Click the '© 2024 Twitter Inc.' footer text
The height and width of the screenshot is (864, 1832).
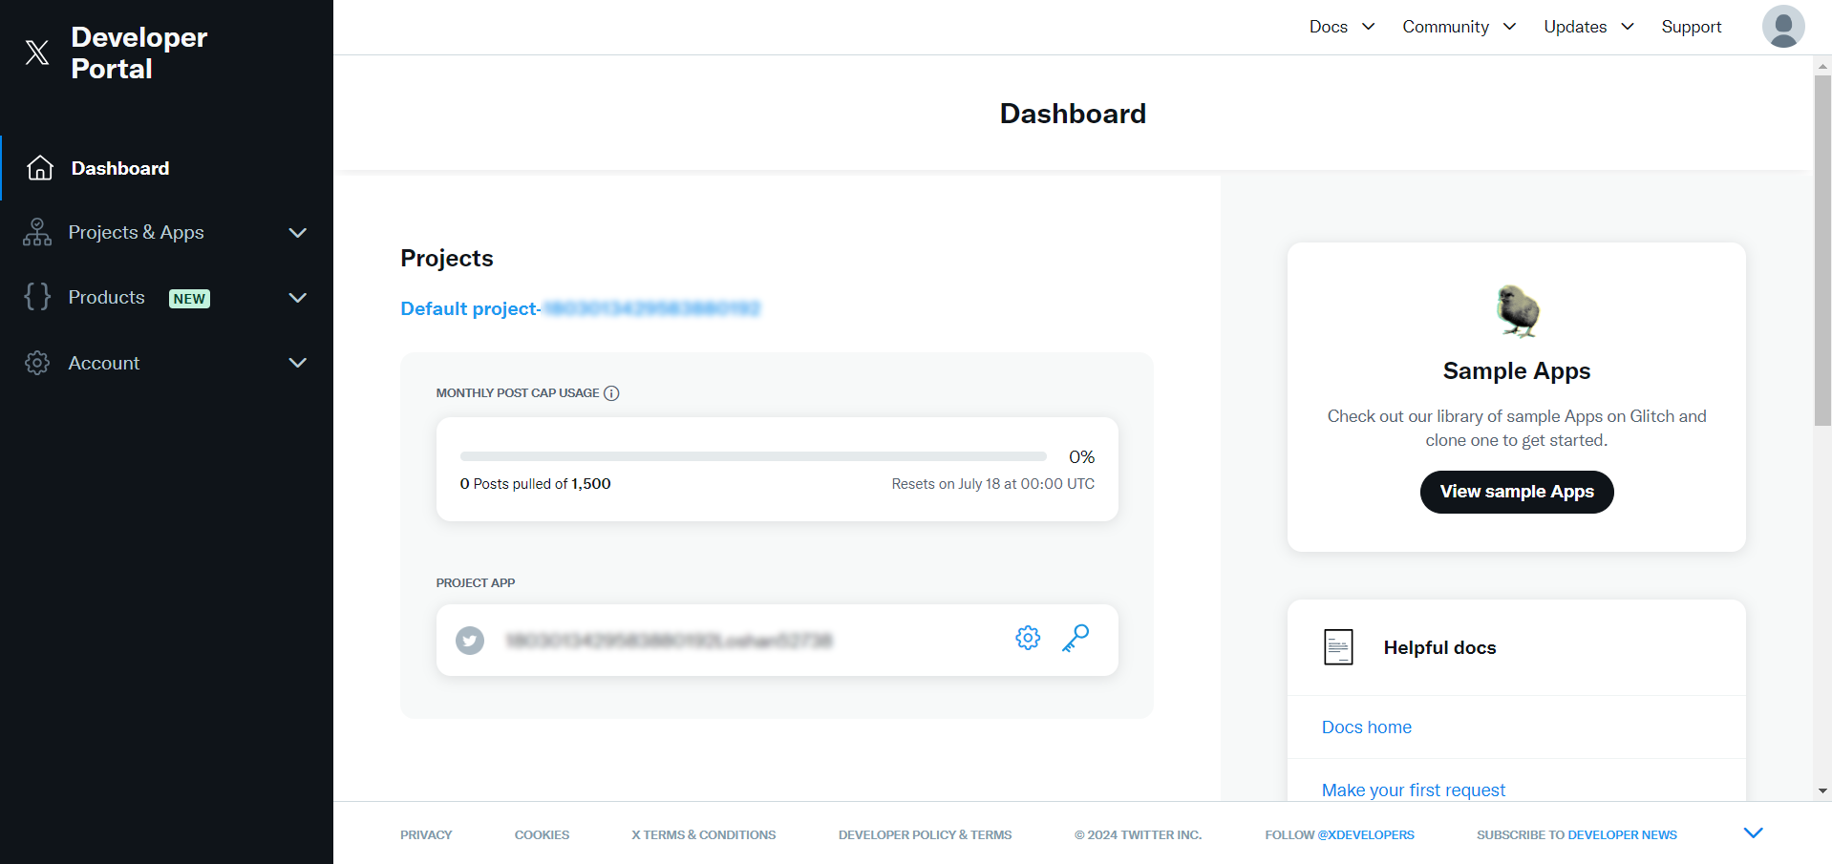pyautogui.click(x=1138, y=834)
